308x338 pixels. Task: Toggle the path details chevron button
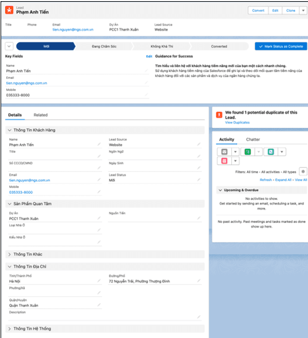tap(9, 46)
